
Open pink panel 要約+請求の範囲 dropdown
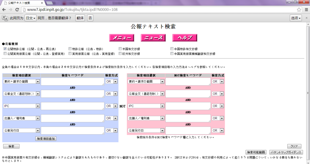point(146,81)
